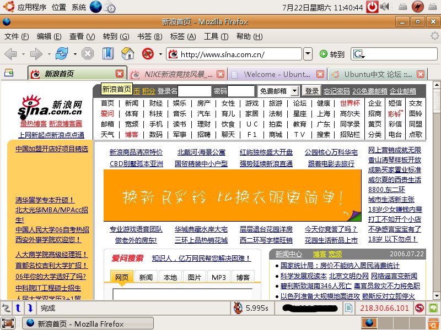Click the show desktop icon in bottom panel
This screenshot has width=441, height=330.
coord(8,323)
